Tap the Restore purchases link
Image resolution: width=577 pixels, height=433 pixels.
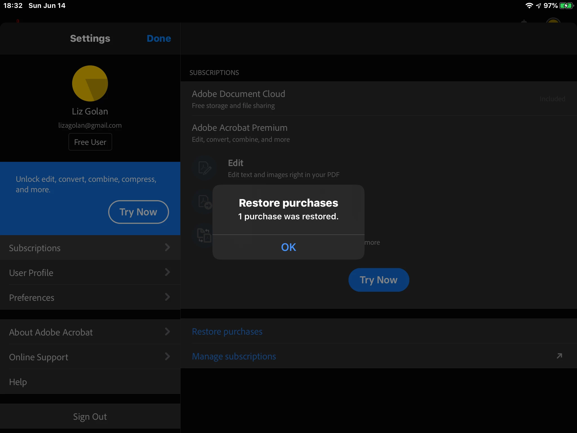pos(227,332)
